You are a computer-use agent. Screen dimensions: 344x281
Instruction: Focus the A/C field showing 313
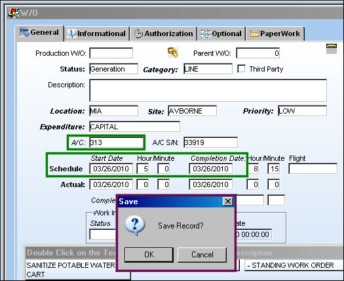point(116,142)
